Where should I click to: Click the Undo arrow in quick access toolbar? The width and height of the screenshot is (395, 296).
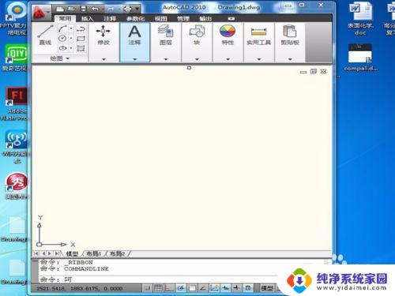(95, 9)
